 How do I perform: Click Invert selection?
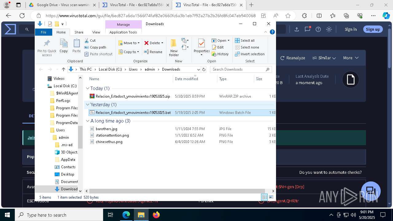[250, 54]
